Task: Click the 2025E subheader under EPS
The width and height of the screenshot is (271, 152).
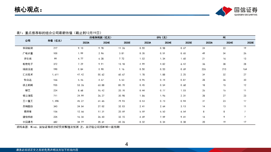Action: pyautogui.click(x=188, y=43)
